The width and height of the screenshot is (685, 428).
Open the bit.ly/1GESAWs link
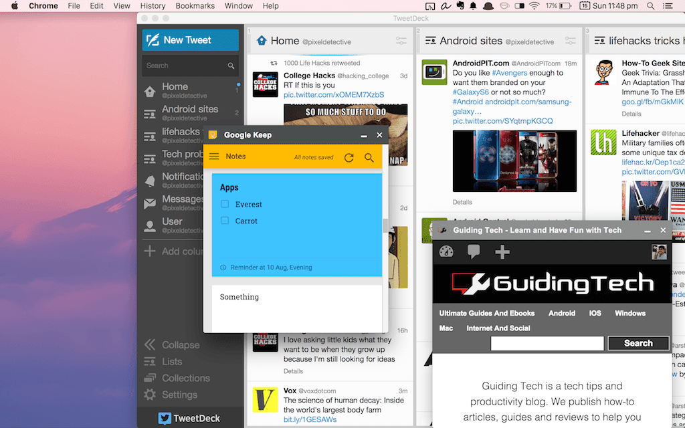tap(310, 419)
